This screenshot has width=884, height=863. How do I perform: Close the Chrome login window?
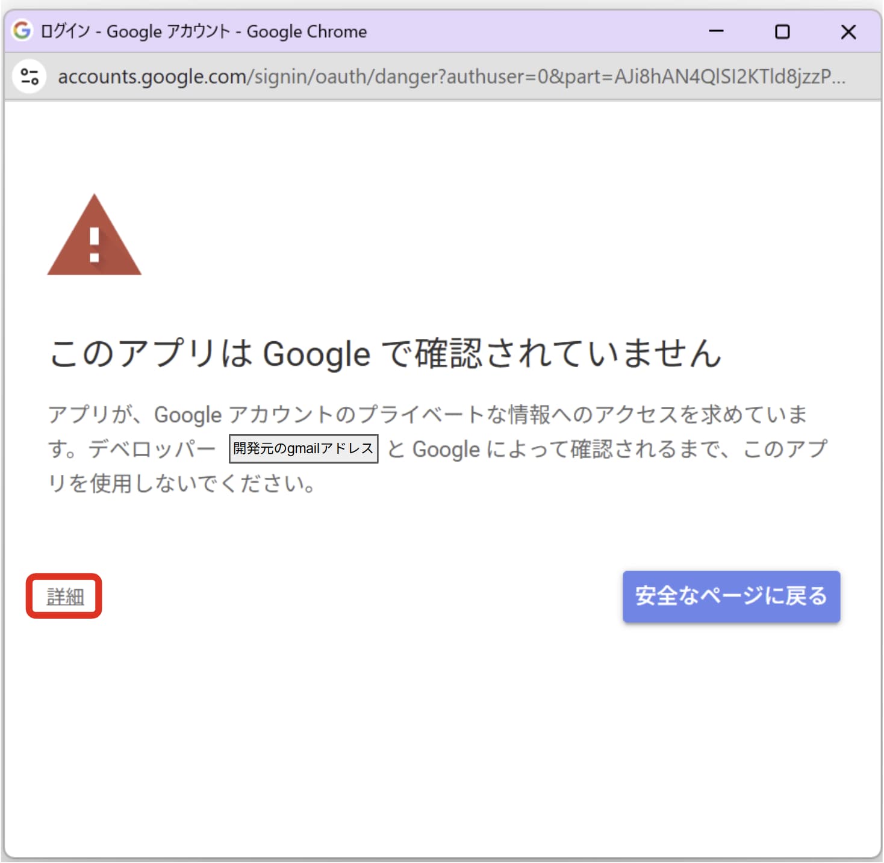click(848, 31)
